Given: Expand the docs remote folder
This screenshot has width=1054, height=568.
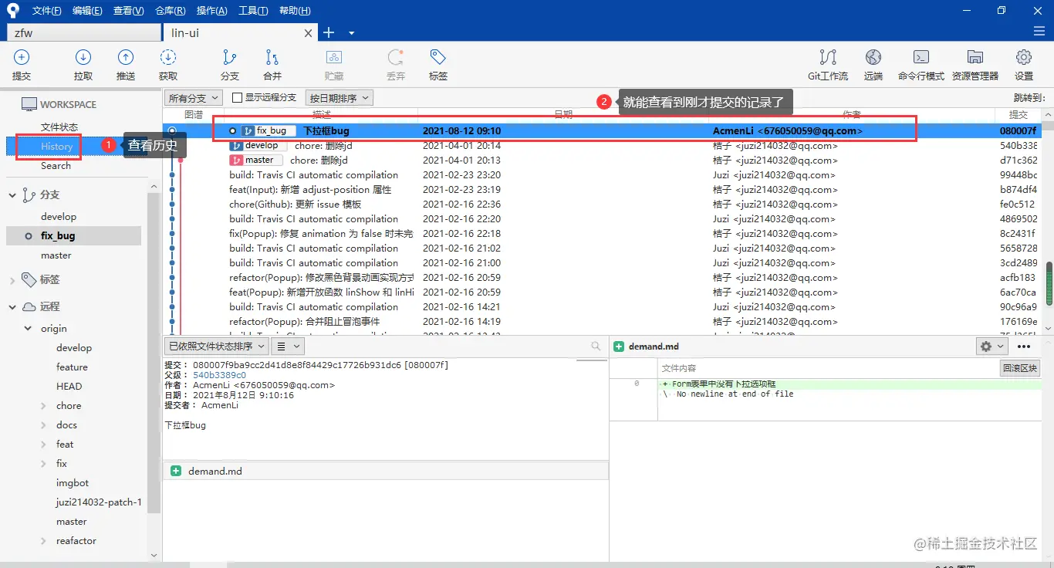Looking at the screenshot, I should (x=44, y=425).
